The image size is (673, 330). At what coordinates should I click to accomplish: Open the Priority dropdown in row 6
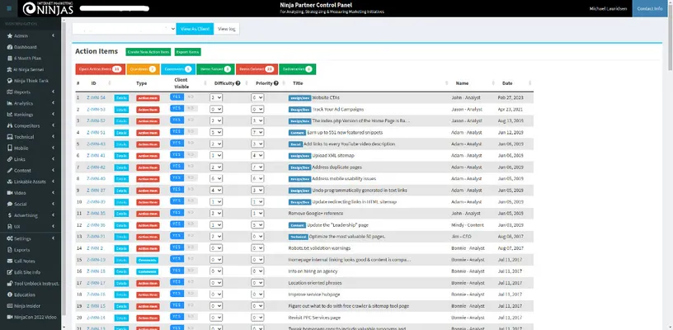(x=257, y=155)
